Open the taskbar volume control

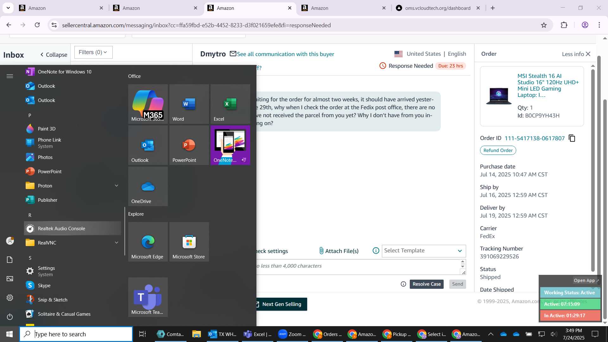[554, 334]
